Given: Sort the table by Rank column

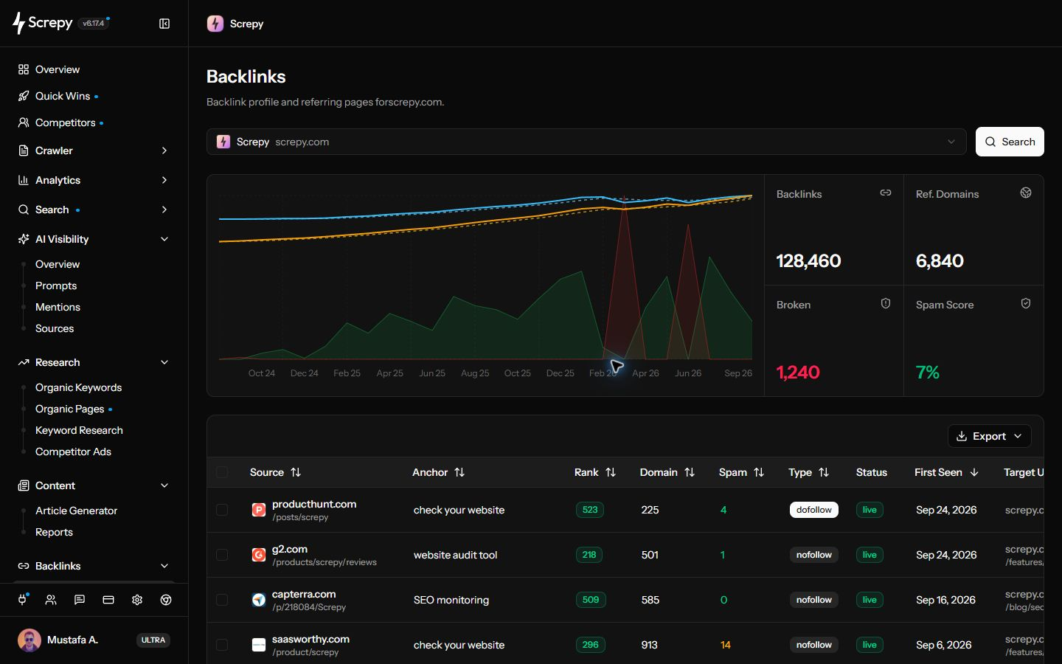Looking at the screenshot, I should pyautogui.click(x=595, y=472).
